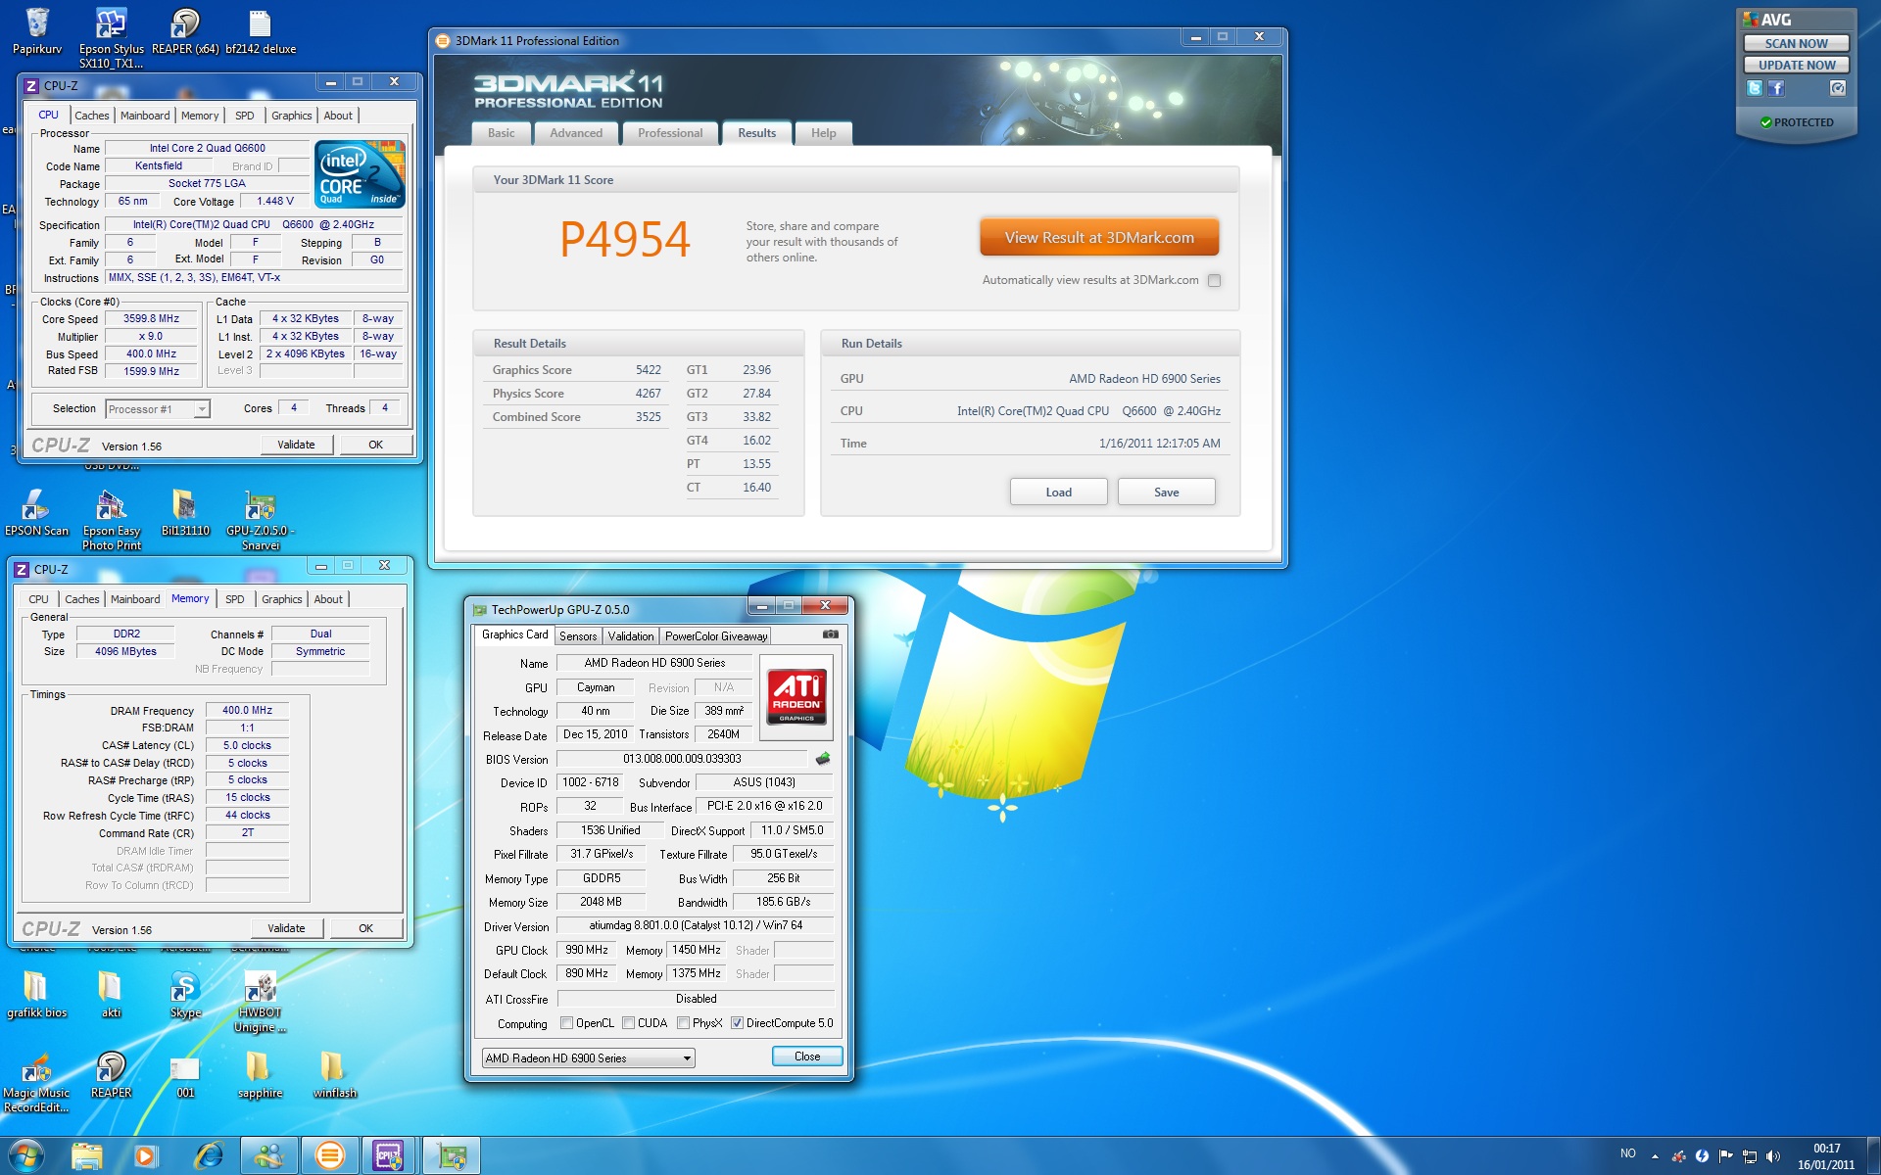
Task: Launch Skype from the desktop shortcut
Action: (185, 995)
